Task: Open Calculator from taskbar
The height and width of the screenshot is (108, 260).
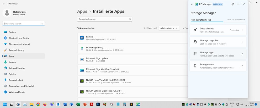Action: click(125, 104)
